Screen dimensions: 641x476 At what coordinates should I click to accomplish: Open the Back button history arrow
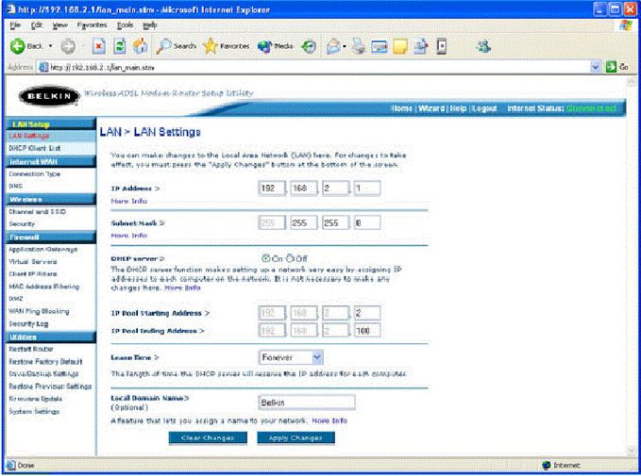tap(48, 46)
